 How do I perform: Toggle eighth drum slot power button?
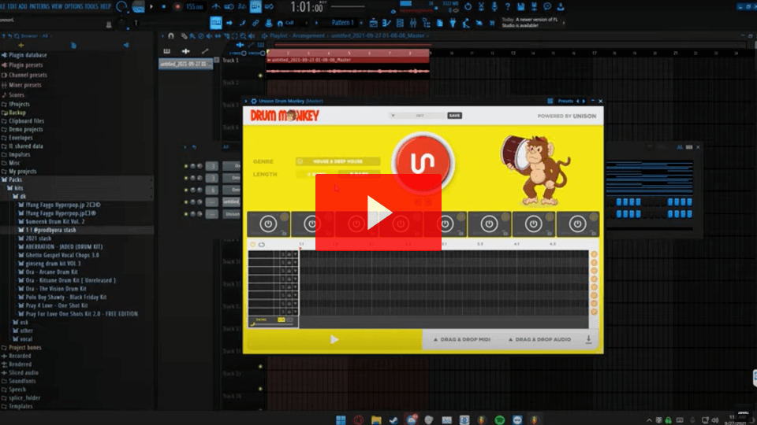tap(577, 224)
